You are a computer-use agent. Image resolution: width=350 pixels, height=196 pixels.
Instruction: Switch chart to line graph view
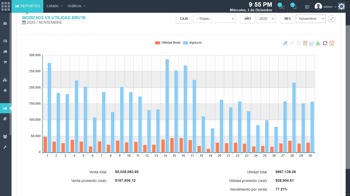coord(312,43)
